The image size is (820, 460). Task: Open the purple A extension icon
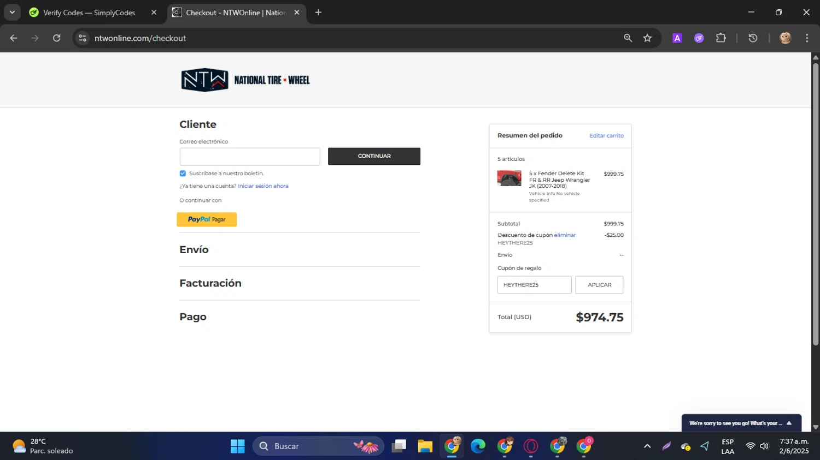pos(677,38)
